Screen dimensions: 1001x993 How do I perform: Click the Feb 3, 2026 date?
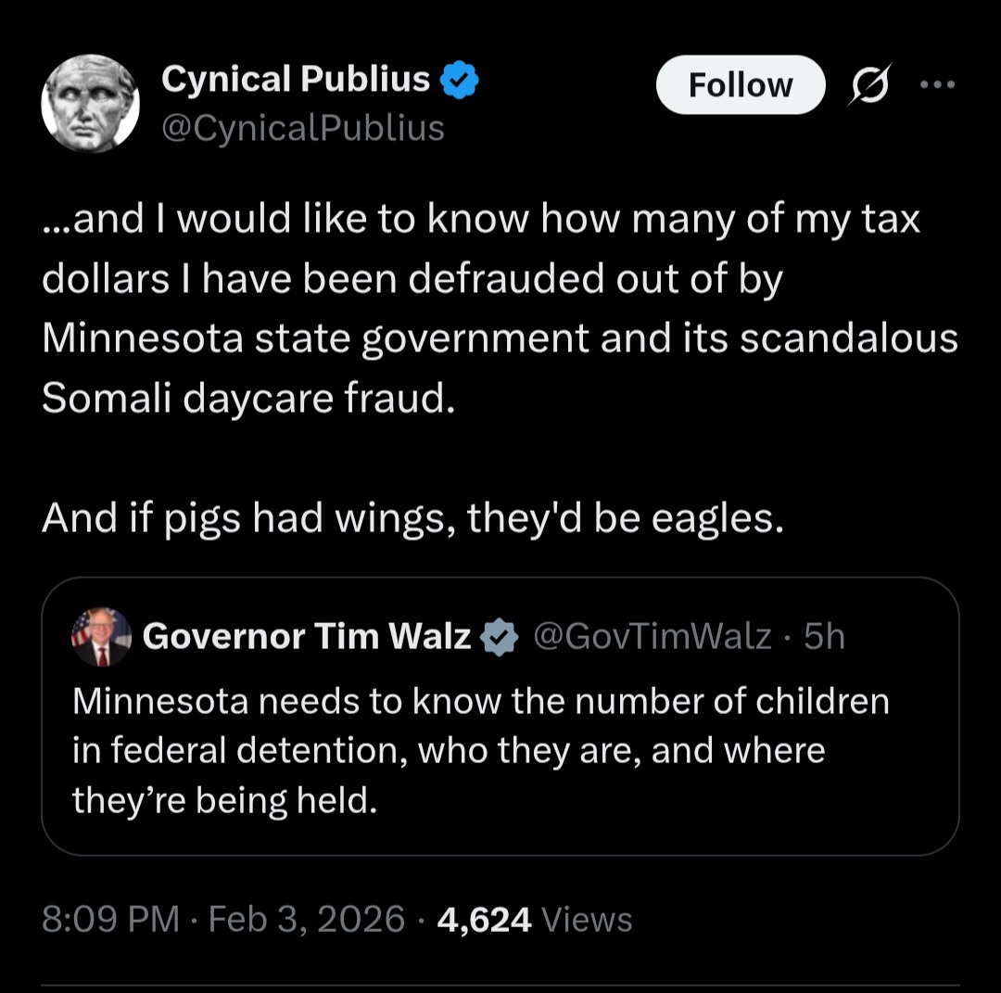point(307,919)
